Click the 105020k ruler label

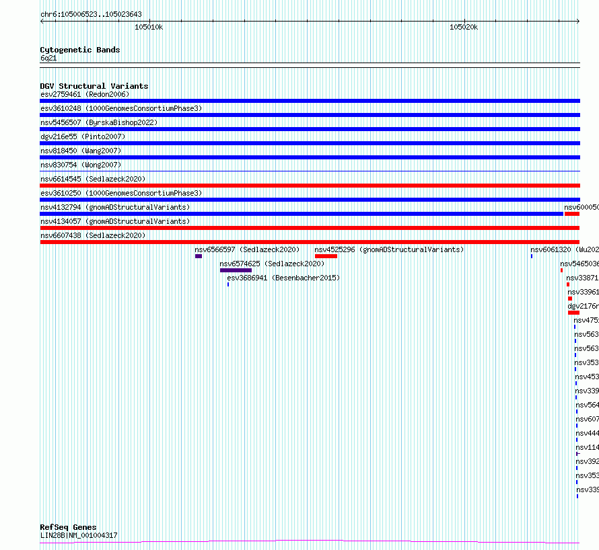click(464, 27)
